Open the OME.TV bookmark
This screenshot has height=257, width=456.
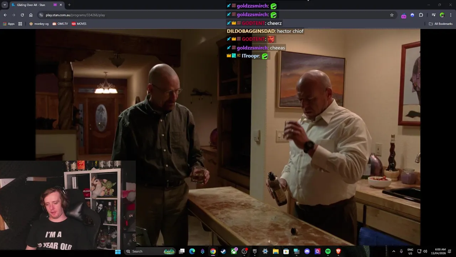tap(60, 24)
